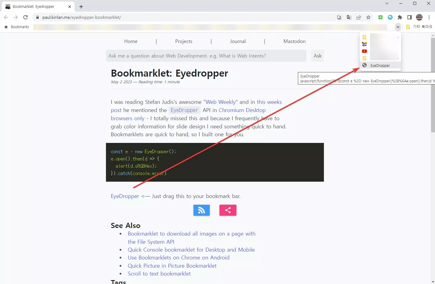Go to Home in site navigation

(x=131, y=41)
